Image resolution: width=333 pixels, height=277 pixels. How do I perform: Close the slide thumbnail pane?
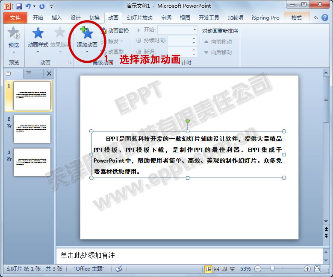pos(49,73)
